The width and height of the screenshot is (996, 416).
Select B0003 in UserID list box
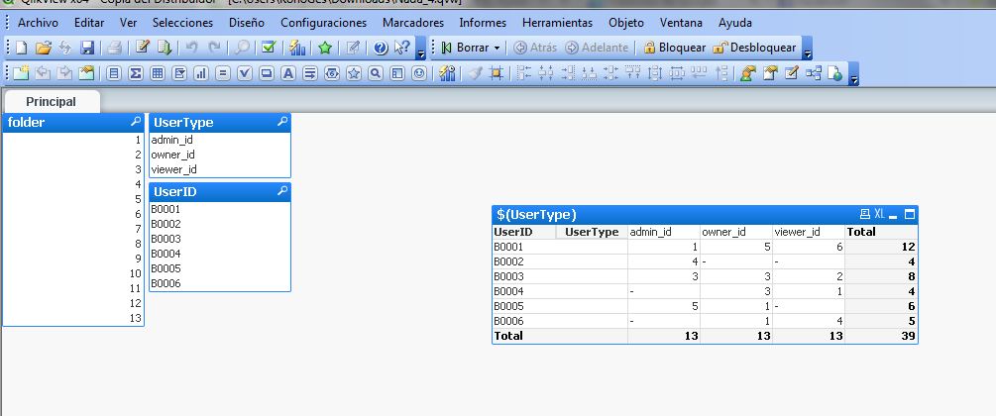(x=220, y=239)
